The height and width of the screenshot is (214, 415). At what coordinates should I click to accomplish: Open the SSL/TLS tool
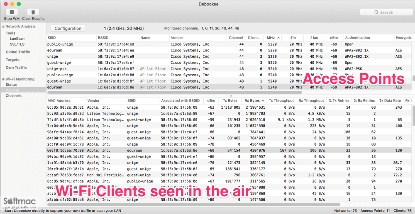pos(17,44)
